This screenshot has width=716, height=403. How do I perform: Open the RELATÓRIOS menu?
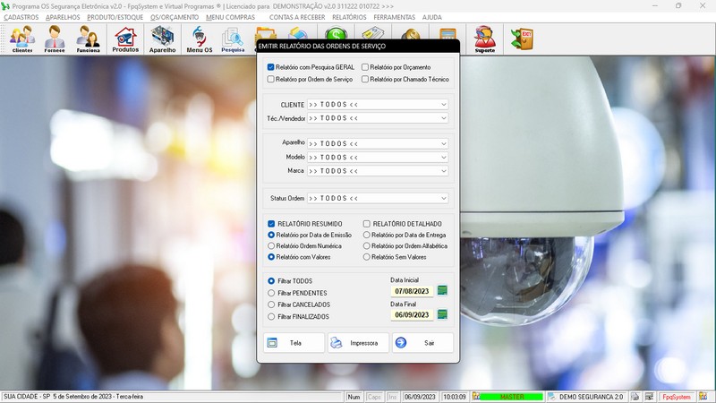349,17
